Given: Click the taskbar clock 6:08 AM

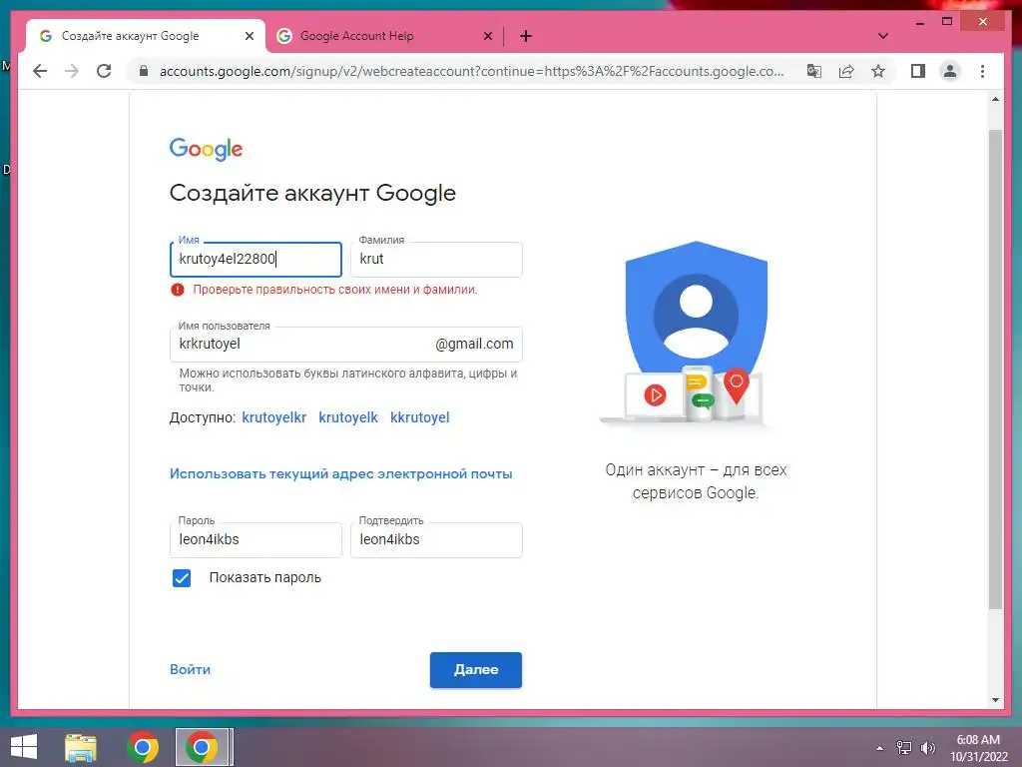Looking at the screenshot, I should [978, 740].
